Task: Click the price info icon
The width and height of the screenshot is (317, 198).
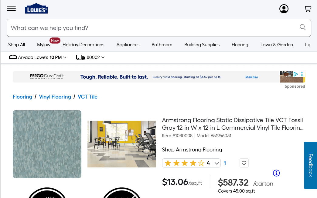Action: click(x=276, y=173)
